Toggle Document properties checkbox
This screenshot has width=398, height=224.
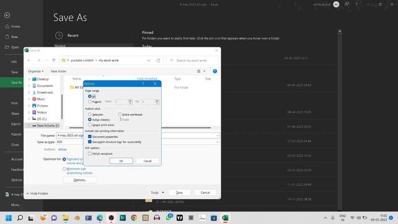[x=90, y=137]
